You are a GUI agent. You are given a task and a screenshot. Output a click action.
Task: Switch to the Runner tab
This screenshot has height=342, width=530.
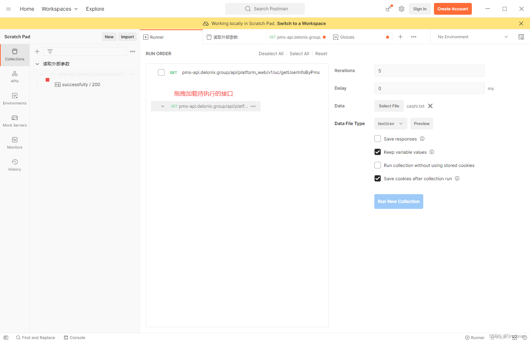pyautogui.click(x=171, y=37)
